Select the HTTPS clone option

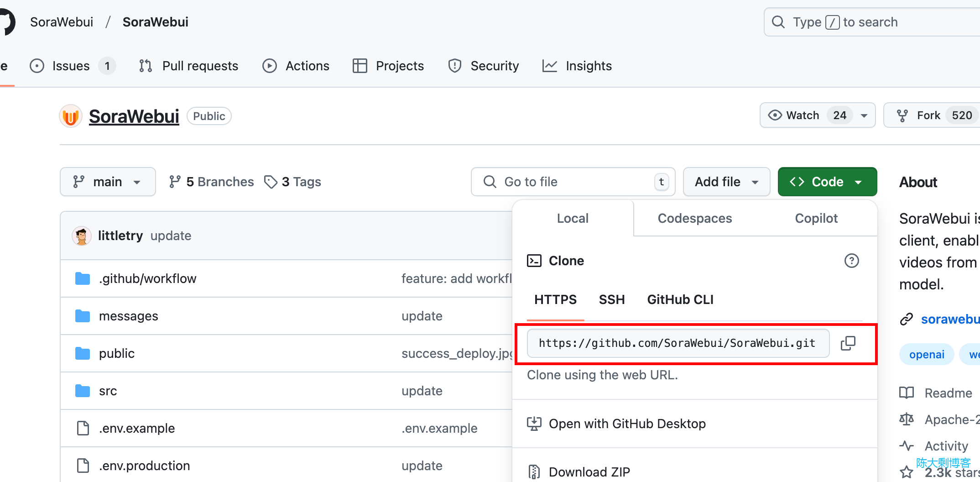click(555, 299)
